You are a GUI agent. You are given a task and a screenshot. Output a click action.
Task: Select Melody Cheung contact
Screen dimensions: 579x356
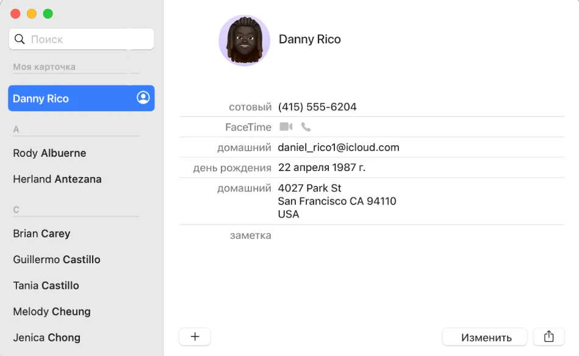52,311
